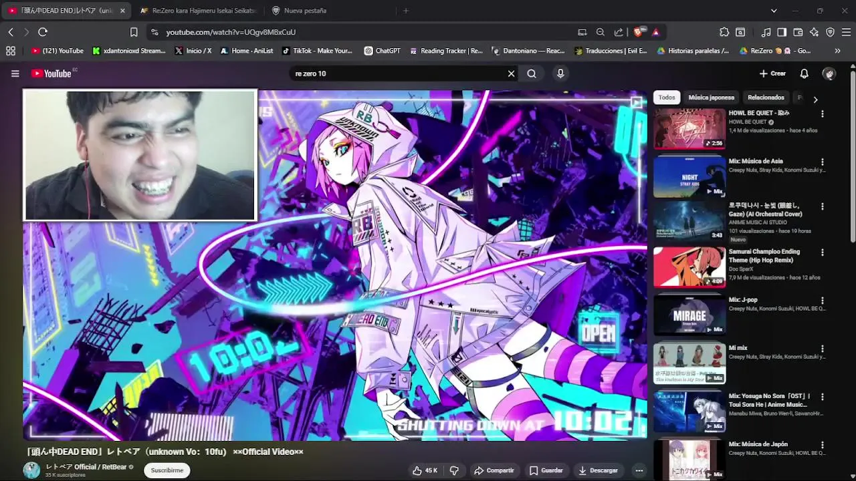The height and width of the screenshot is (481, 856).
Task: Open options for Mix: Música de Asia
Action: [x=823, y=162]
